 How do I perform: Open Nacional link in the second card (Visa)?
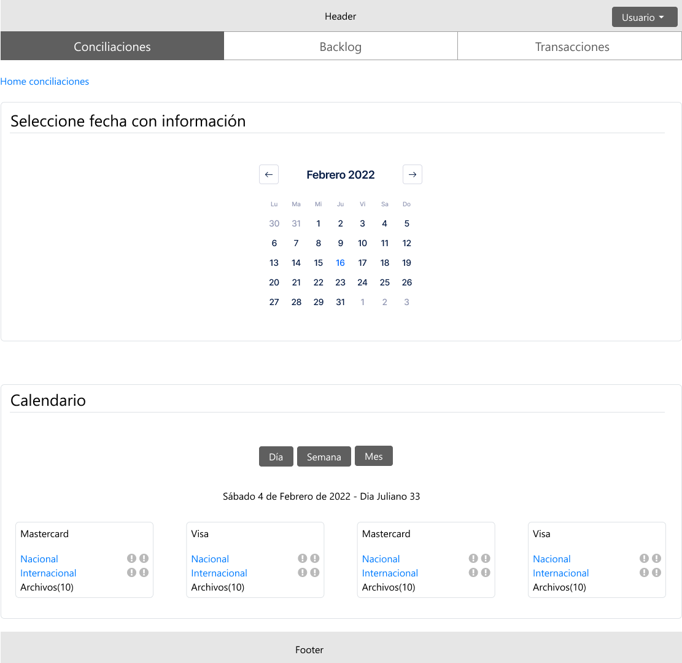point(210,559)
